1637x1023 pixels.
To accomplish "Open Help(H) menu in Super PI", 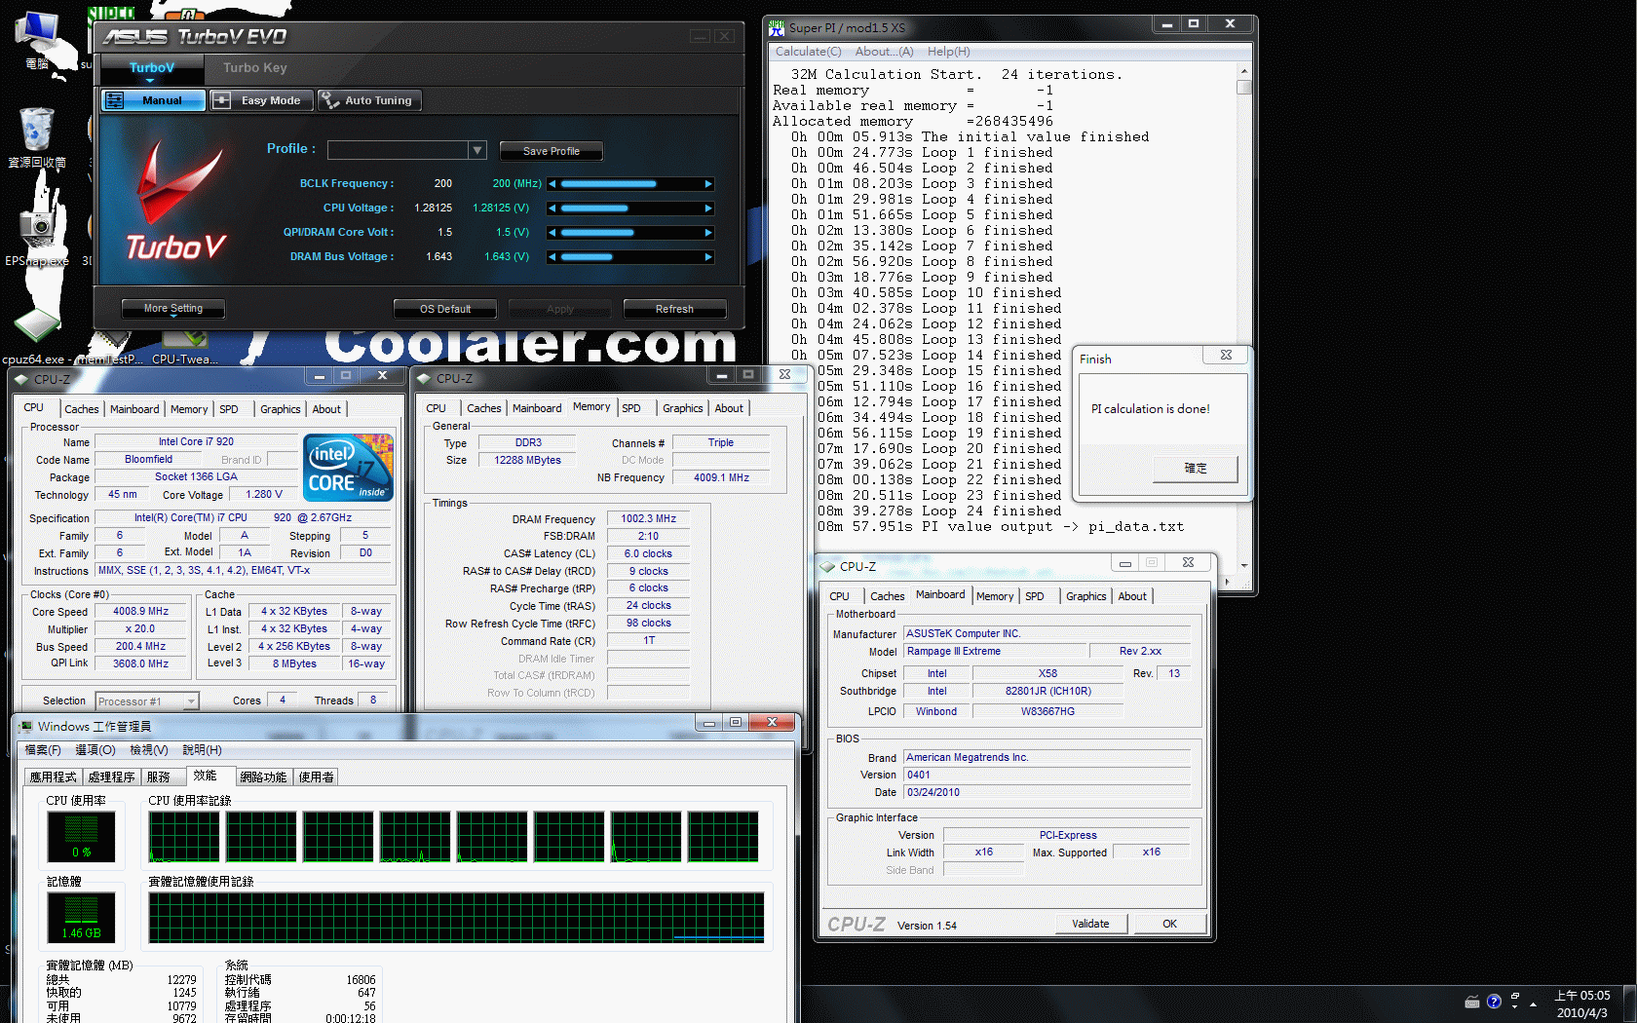I will (x=948, y=52).
